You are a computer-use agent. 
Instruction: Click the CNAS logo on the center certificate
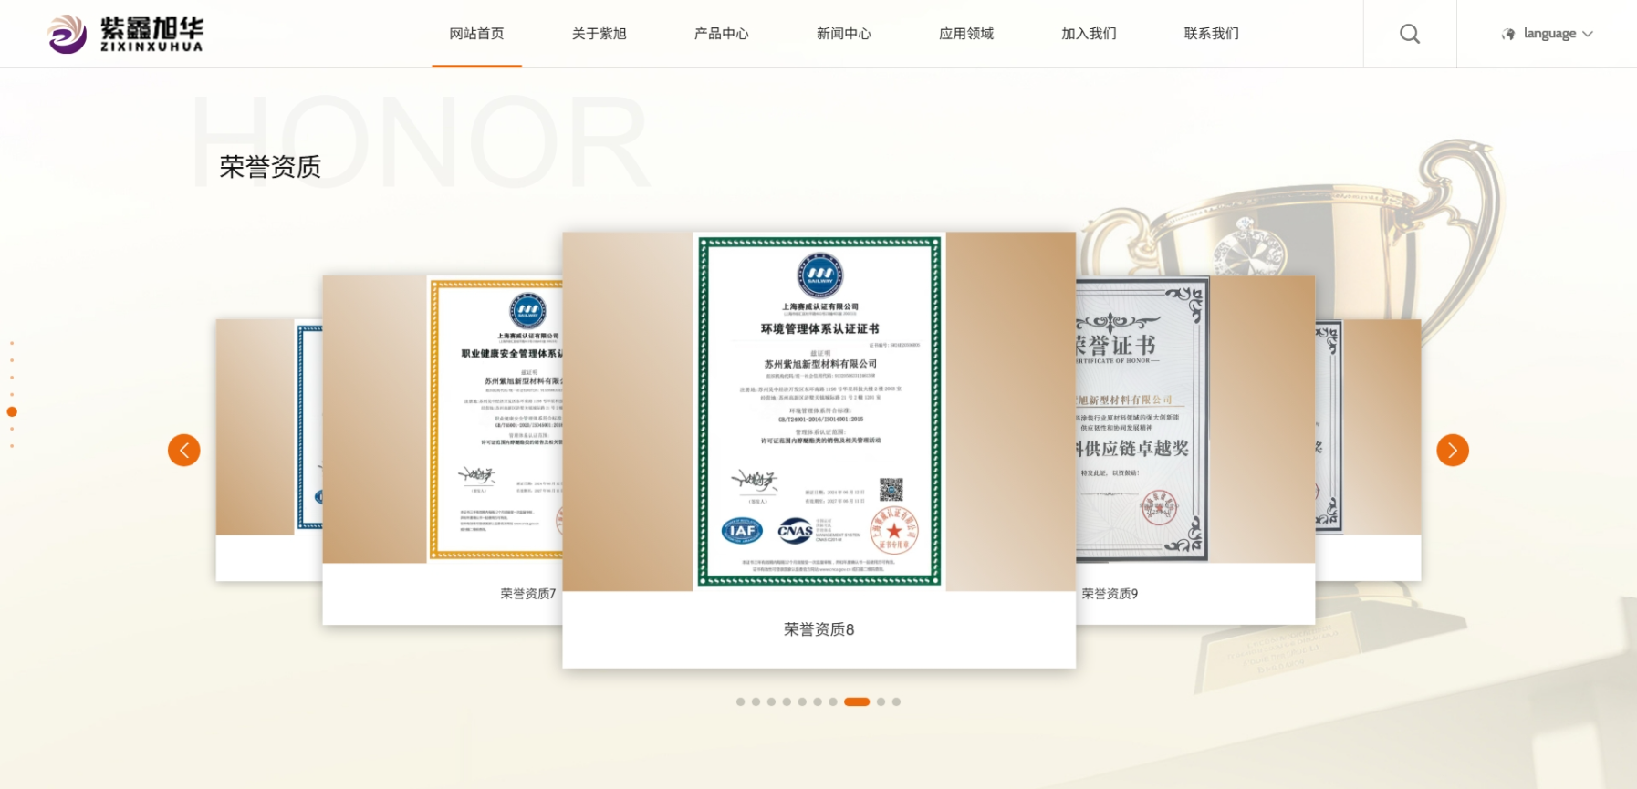coord(795,531)
